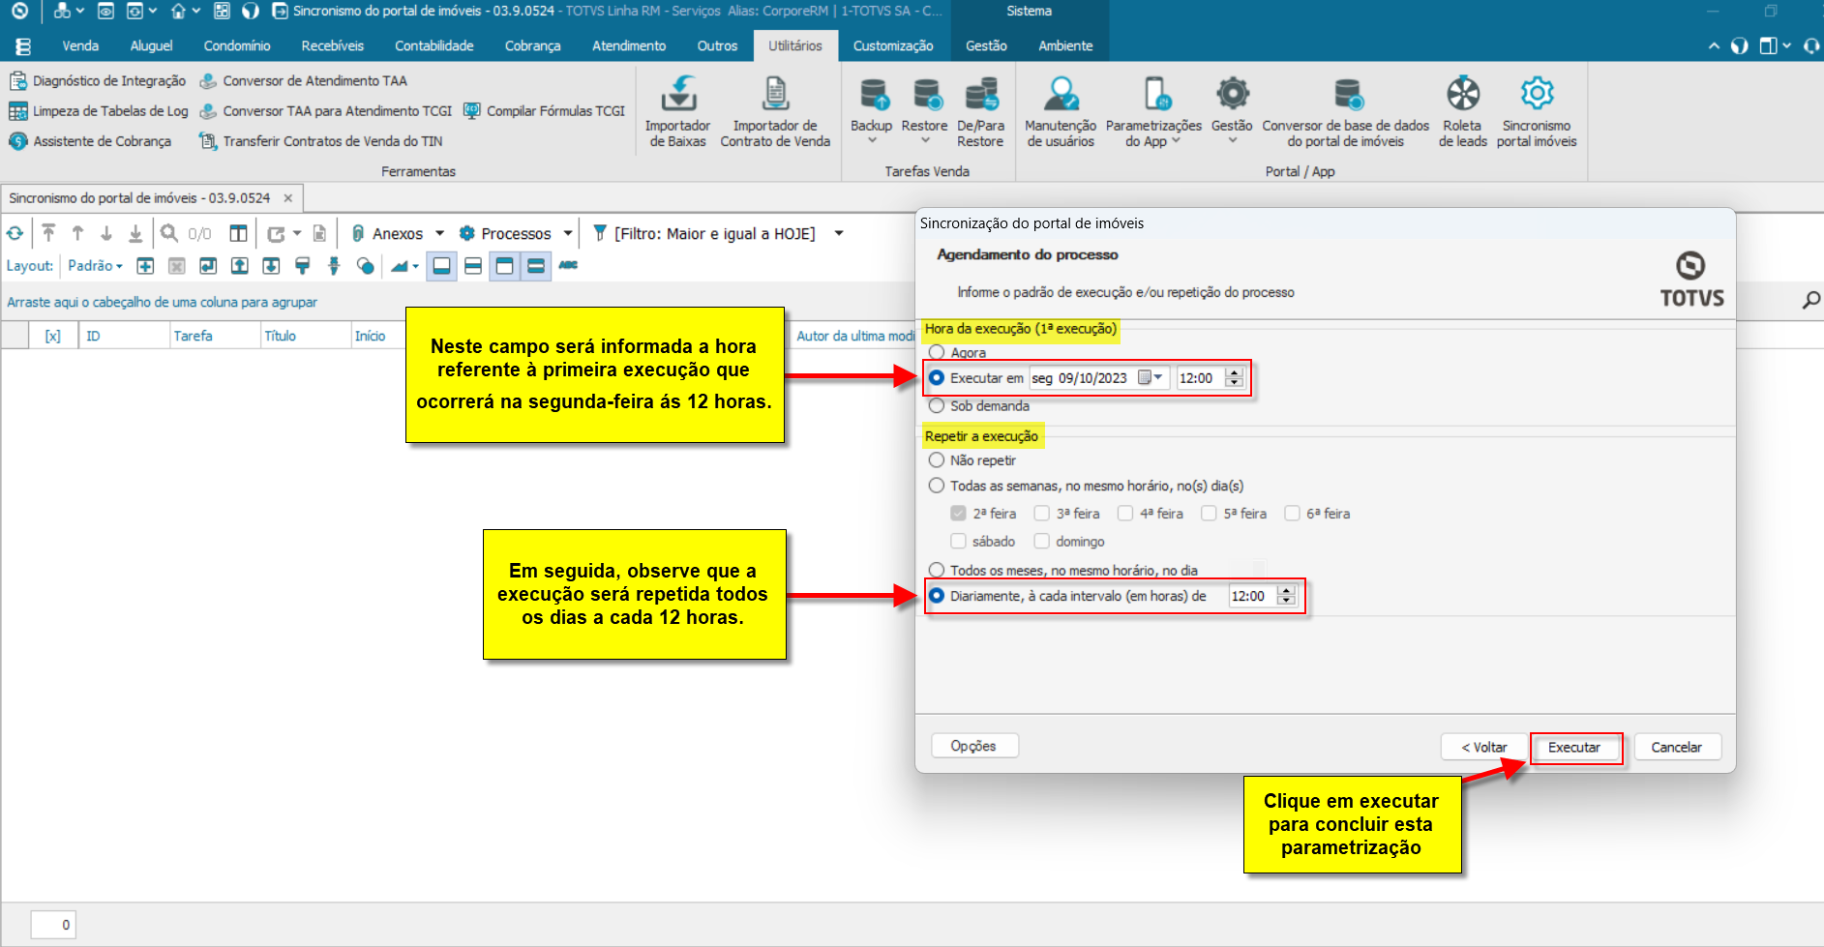
Task: Open Compilar Fórmulas TCGI
Action: pos(544,111)
